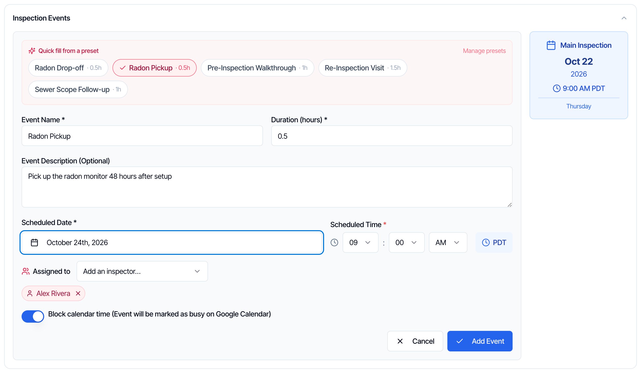Screen dimensions: 641x373
Task: Click the Oct 22 date in Main Inspection card
Action: [579, 61]
